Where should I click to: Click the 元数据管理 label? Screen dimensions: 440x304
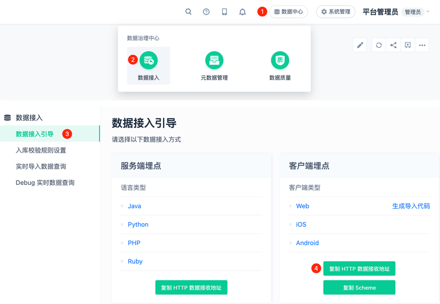tap(214, 78)
